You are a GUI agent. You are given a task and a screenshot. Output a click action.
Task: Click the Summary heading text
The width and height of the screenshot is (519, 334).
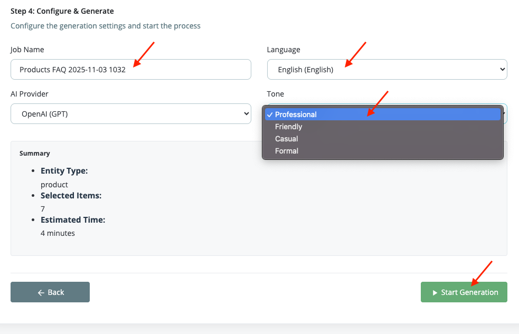35,154
